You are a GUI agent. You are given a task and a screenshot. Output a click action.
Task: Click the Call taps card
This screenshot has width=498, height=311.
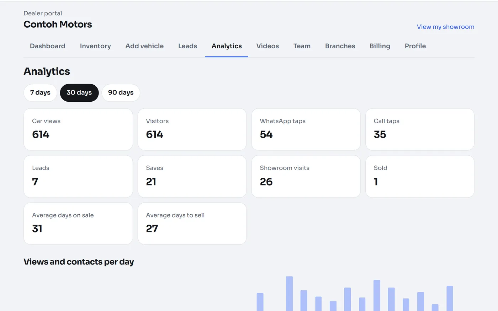(x=420, y=129)
